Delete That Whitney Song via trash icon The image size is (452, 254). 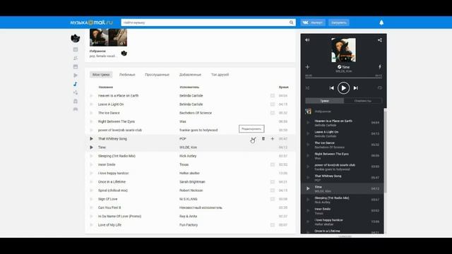pos(263,139)
